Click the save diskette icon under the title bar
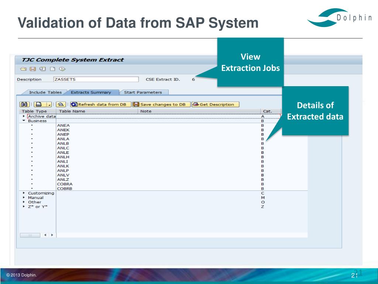The height and width of the screenshot is (284, 378). [x=32, y=69]
